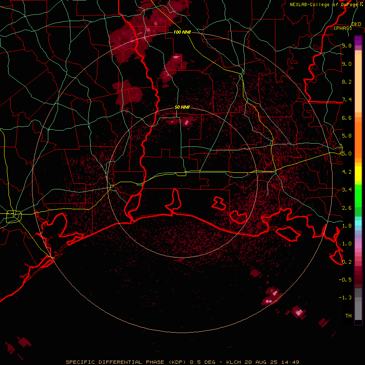365x365 pixels.
Task: Click the storm cell below the 50 NMI label
Action: point(187,122)
